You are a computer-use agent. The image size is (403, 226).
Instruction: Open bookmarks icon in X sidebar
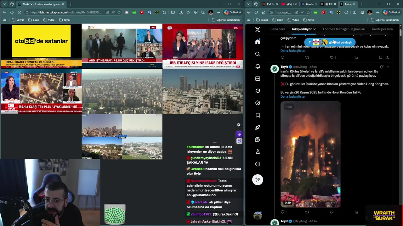click(258, 115)
